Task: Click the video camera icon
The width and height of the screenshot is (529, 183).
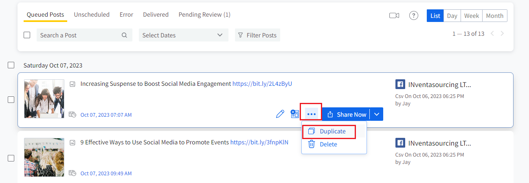Action: pyautogui.click(x=394, y=15)
